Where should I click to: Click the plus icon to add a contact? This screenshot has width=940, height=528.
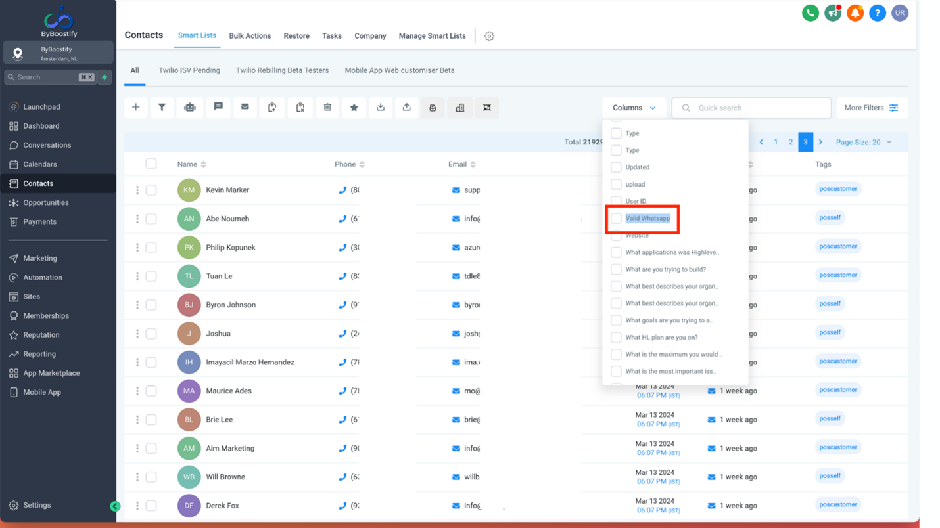(136, 108)
